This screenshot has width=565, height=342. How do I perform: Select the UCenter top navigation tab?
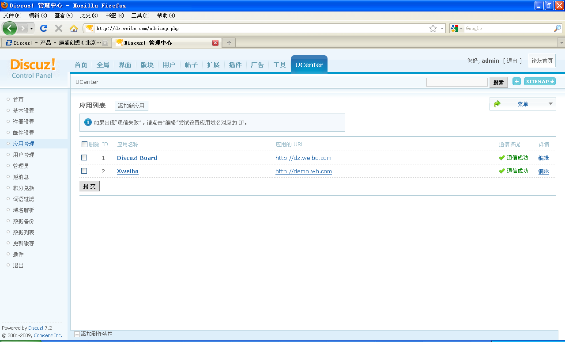(309, 65)
